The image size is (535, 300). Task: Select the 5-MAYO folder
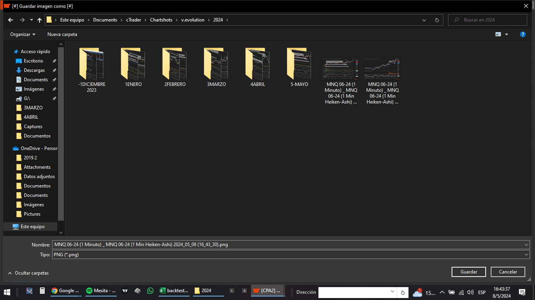[299, 67]
